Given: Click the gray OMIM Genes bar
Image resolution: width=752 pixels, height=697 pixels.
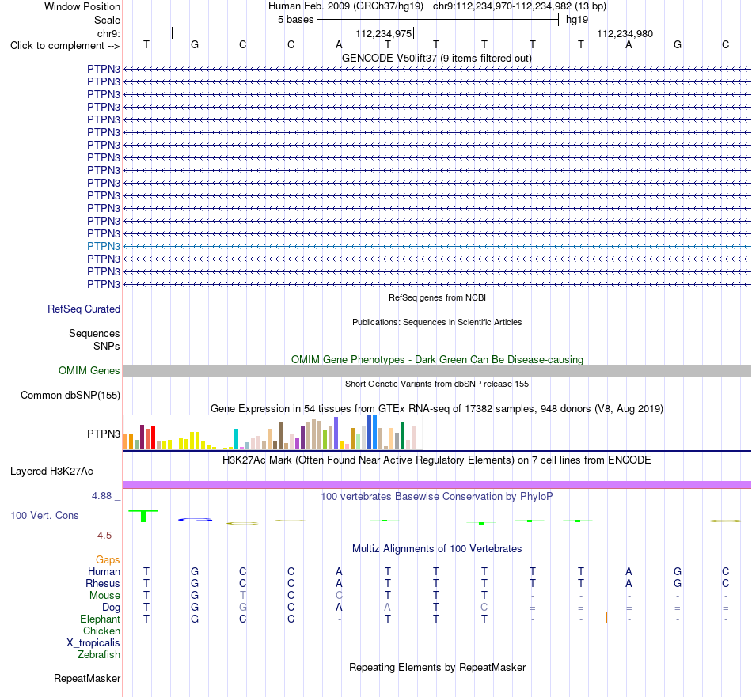Looking at the screenshot, I should coord(438,370).
